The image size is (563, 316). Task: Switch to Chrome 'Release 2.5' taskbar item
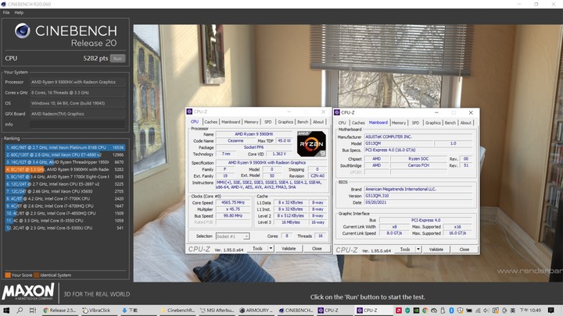(x=59, y=311)
